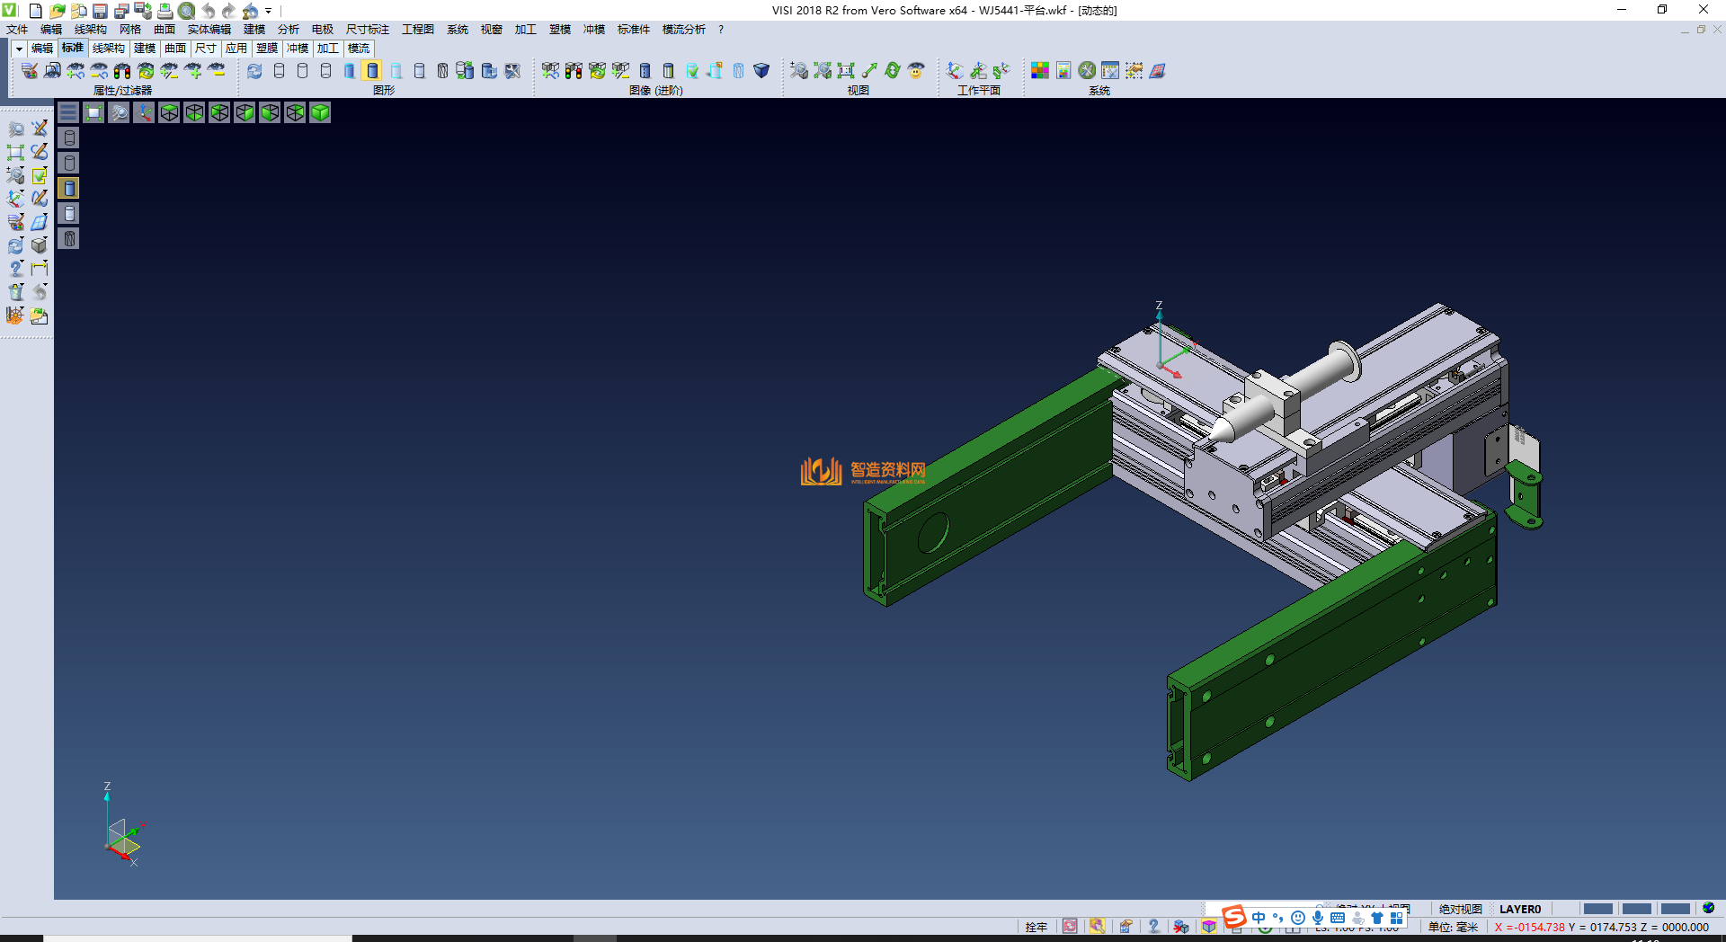Image resolution: width=1726 pixels, height=942 pixels.
Task: Open the 文件 menu
Action: coord(17,30)
